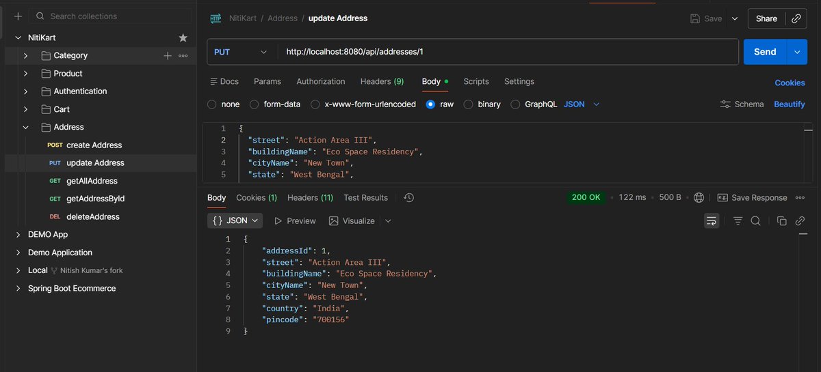Copy response body icon
Image resolution: width=821 pixels, height=372 pixels.
pyautogui.click(x=781, y=221)
